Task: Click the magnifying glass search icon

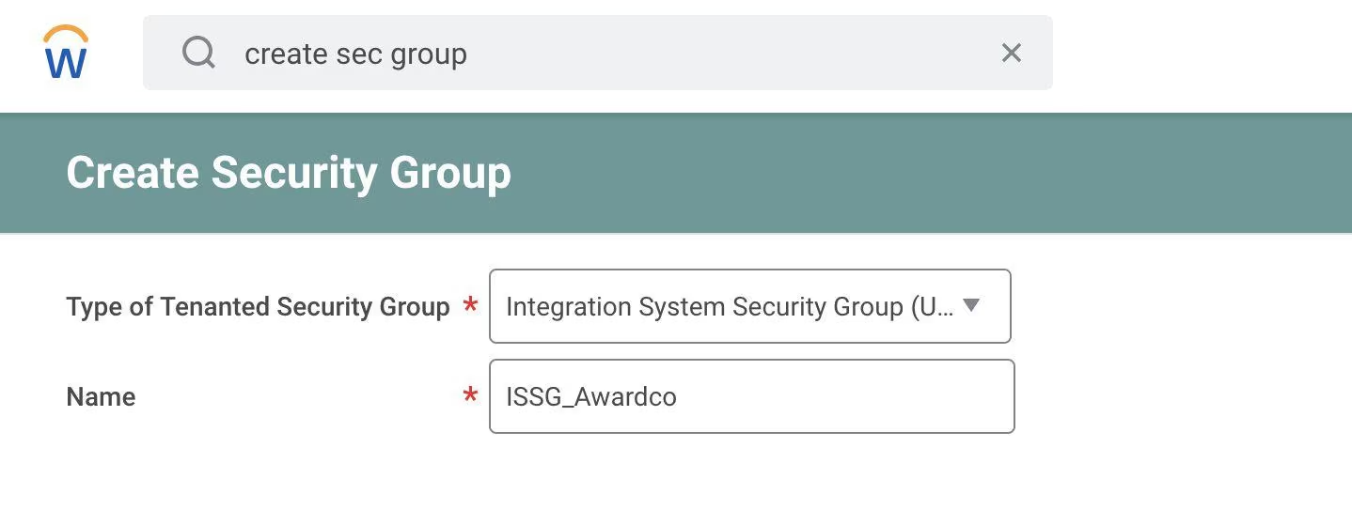Action: pyautogui.click(x=198, y=53)
